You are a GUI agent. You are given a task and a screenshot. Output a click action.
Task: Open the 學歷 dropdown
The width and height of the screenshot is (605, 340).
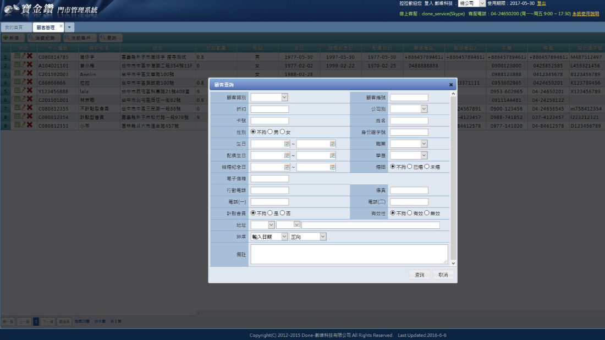click(x=409, y=155)
